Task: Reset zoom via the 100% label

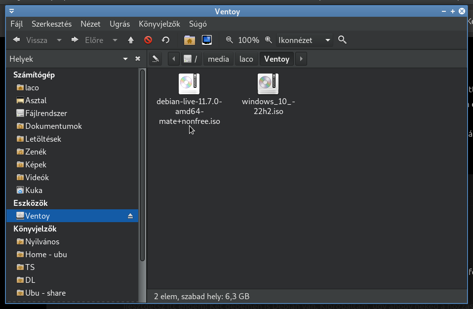Action: coord(248,40)
